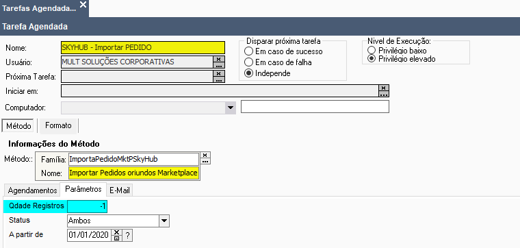The image size is (520, 248).
Task: Open lookup dots button for Usuário
Action: point(219,65)
